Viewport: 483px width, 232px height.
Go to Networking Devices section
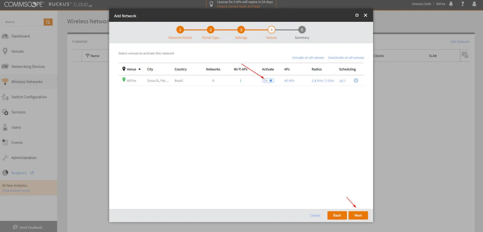(28, 67)
